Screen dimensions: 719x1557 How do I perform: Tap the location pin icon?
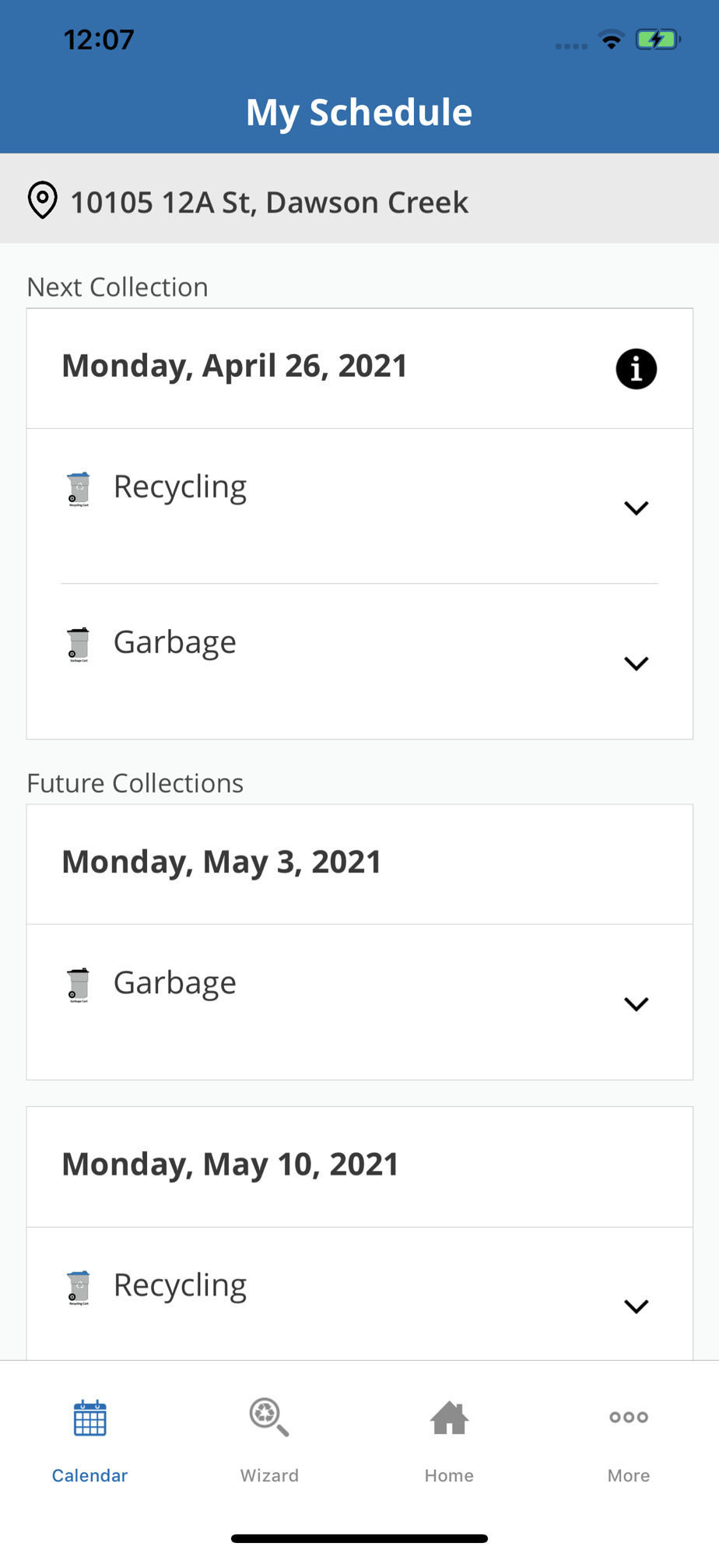pos(43,200)
